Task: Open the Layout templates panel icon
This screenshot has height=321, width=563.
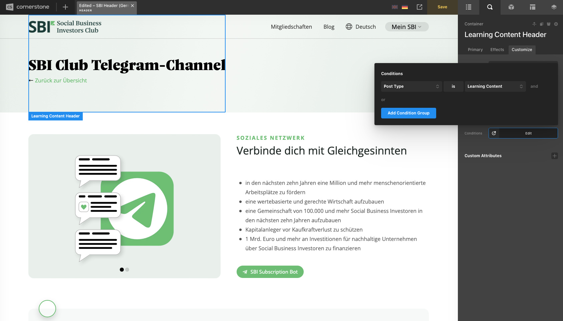Action: pyautogui.click(x=532, y=7)
